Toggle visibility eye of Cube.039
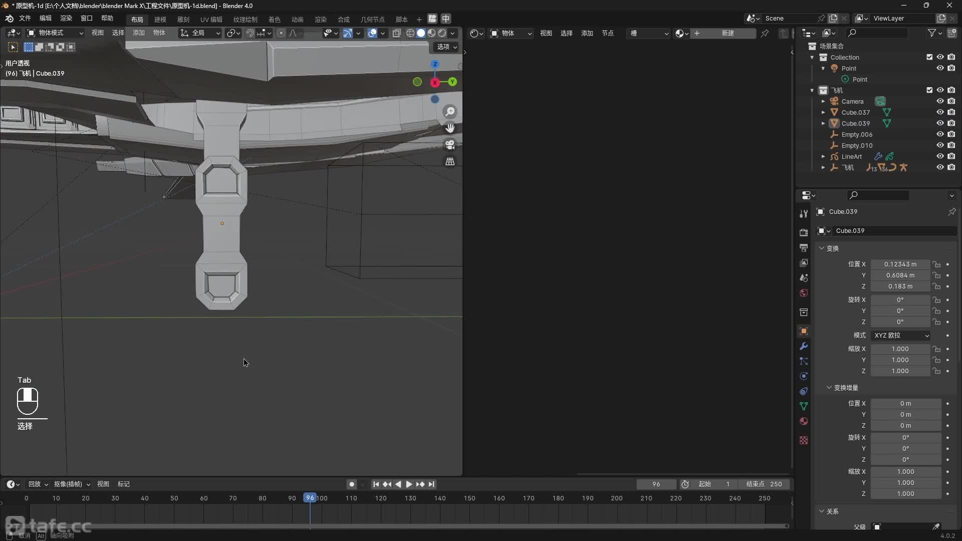Image resolution: width=962 pixels, height=541 pixels. tap(940, 123)
